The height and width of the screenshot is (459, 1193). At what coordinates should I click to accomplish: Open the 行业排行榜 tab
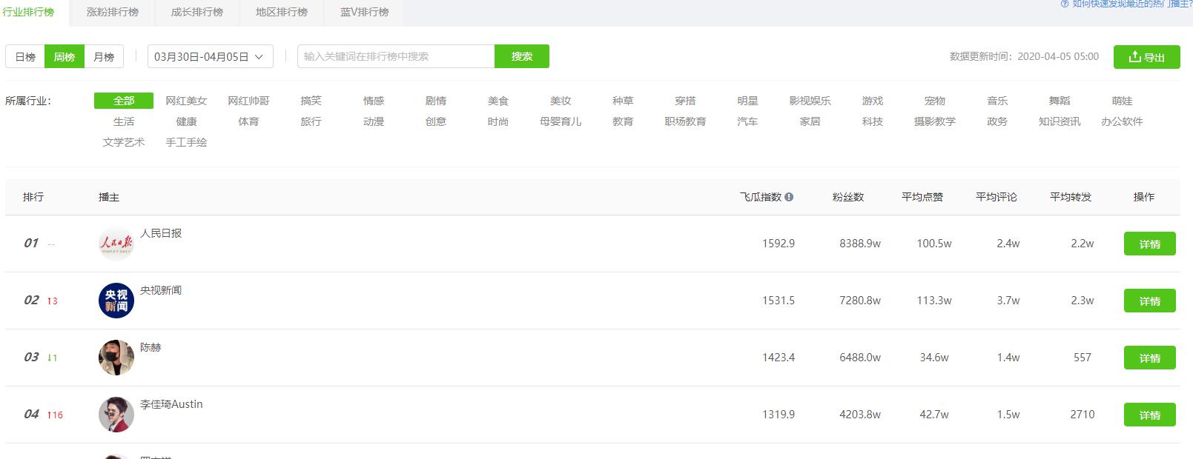(x=28, y=12)
